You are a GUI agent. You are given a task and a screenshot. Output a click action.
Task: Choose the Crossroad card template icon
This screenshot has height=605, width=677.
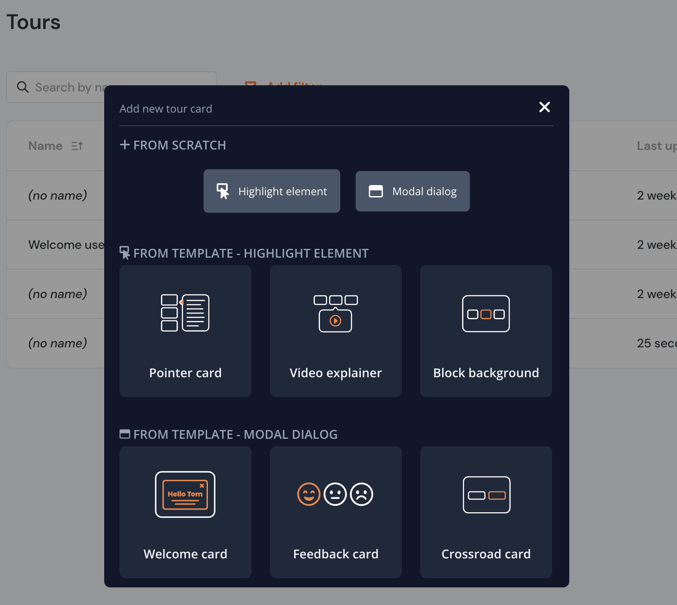[486, 495]
